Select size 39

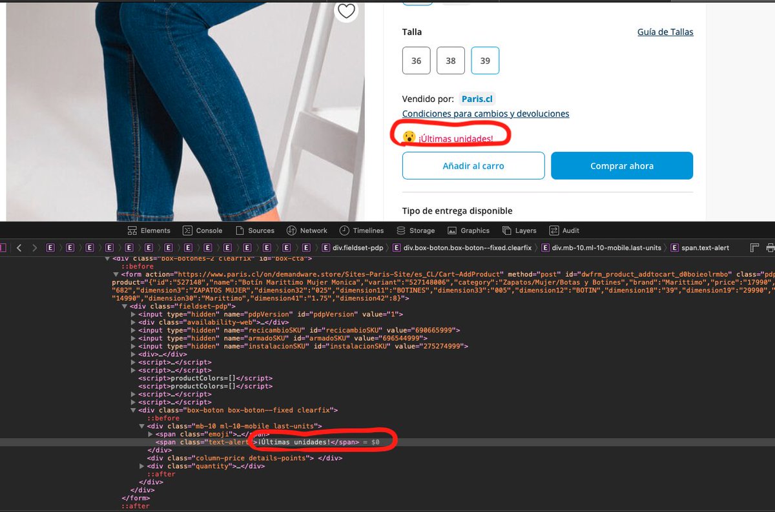click(x=485, y=61)
